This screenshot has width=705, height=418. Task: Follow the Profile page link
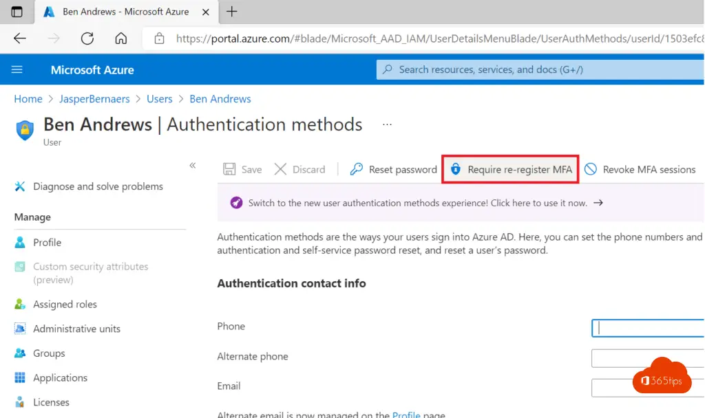click(406, 414)
